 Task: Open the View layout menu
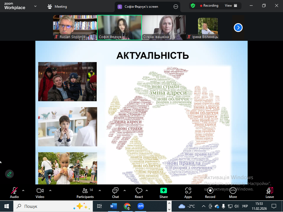[x=231, y=6]
